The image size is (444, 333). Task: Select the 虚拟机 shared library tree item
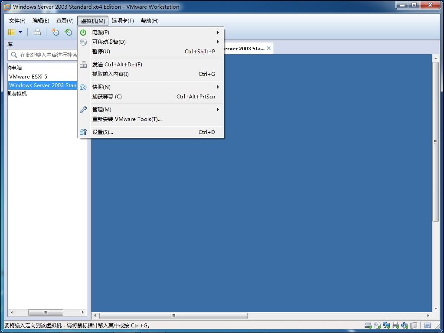coord(17,94)
